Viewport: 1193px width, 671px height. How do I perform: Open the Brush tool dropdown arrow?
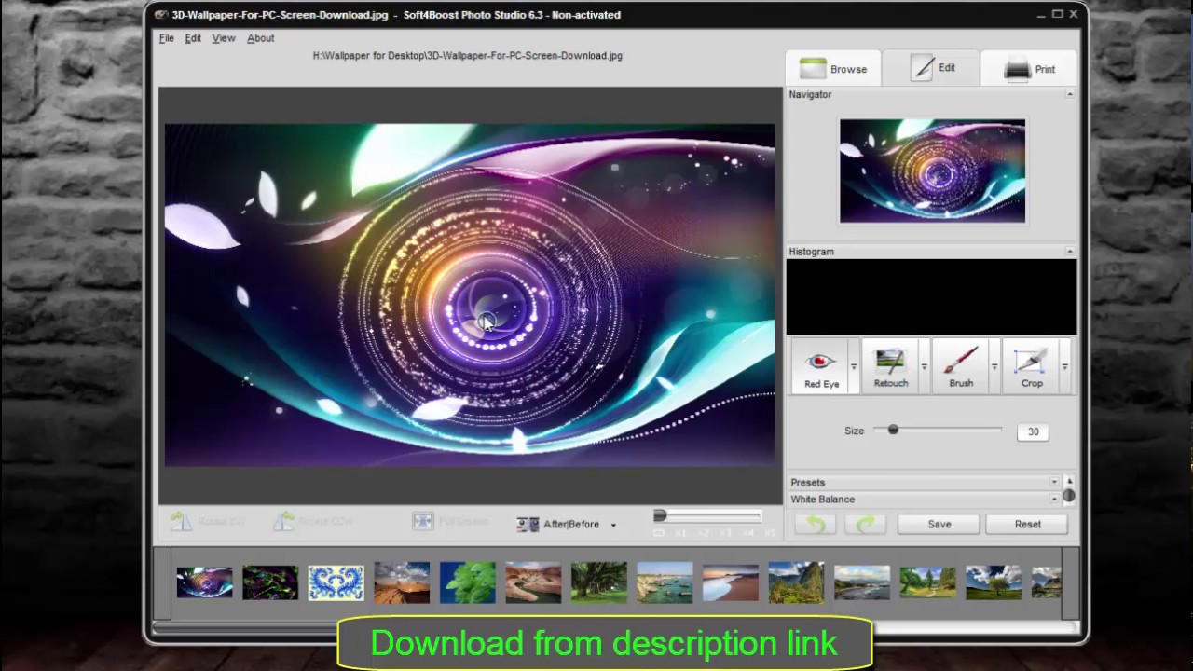[x=994, y=366]
